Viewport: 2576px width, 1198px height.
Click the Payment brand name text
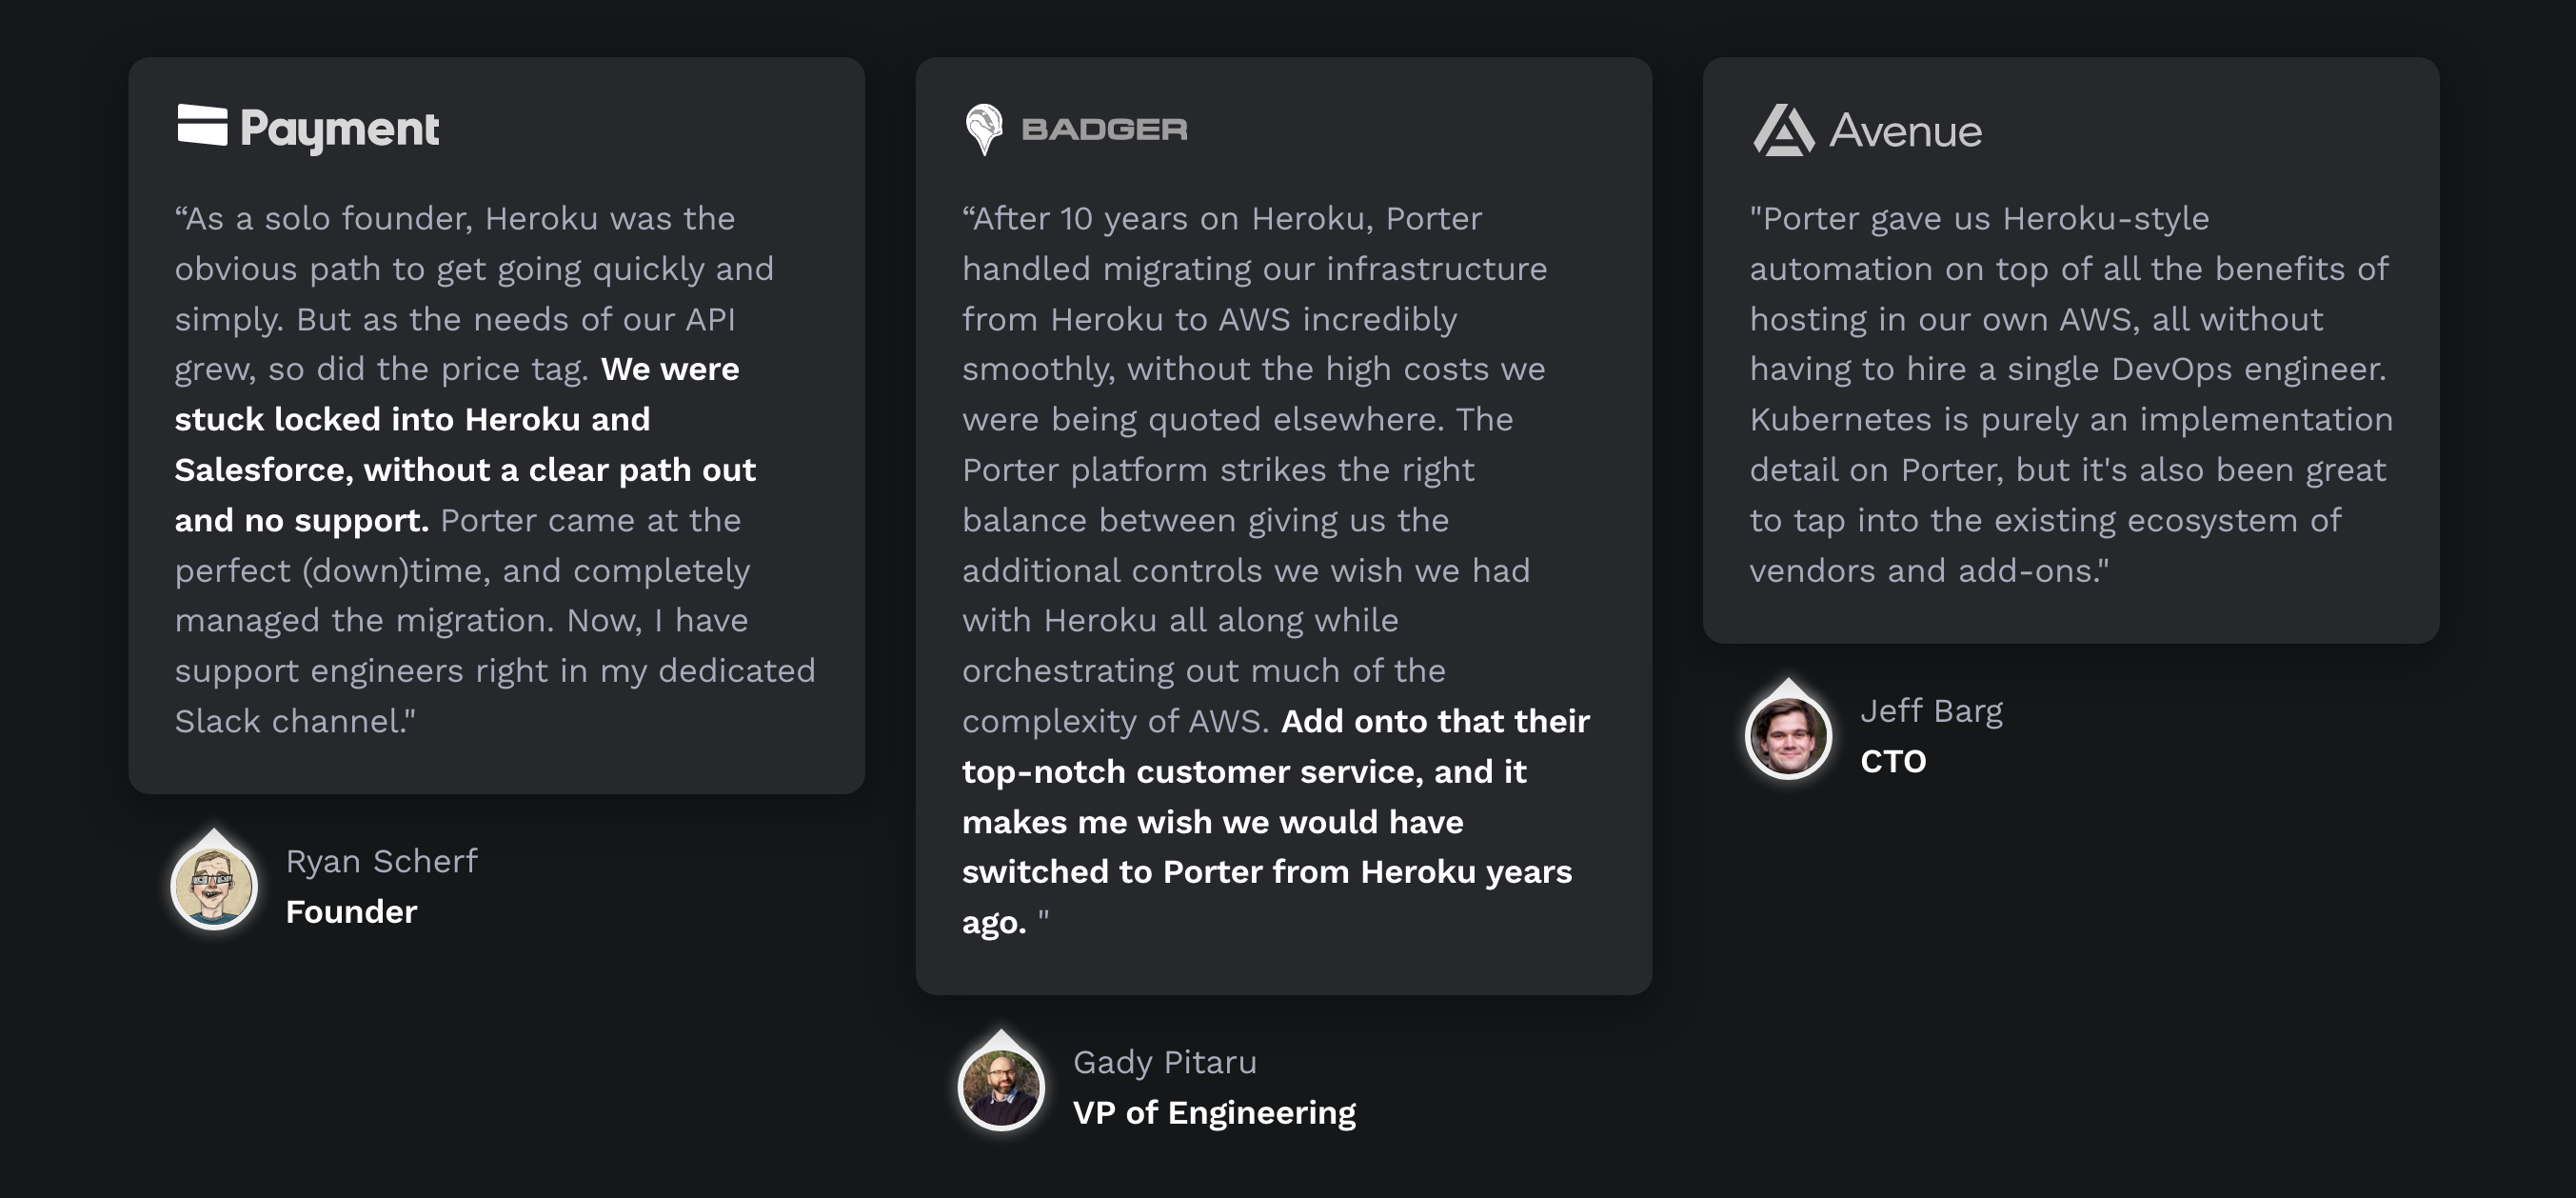[340, 130]
